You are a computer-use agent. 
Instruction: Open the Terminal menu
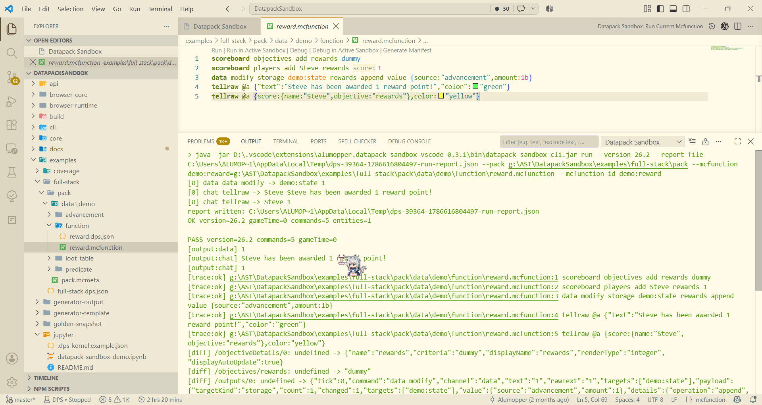160,9
